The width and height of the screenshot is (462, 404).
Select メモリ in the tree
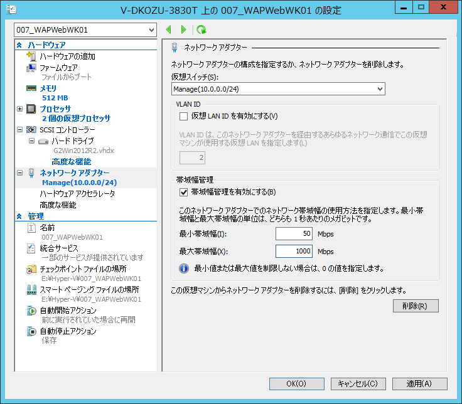click(48, 88)
